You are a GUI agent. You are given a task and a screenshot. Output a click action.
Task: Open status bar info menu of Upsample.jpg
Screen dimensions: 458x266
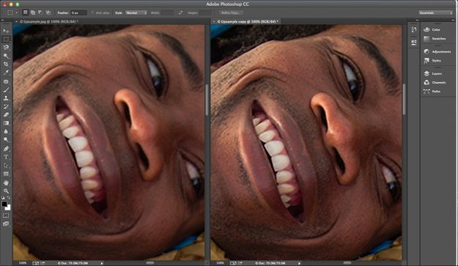(x=102, y=263)
